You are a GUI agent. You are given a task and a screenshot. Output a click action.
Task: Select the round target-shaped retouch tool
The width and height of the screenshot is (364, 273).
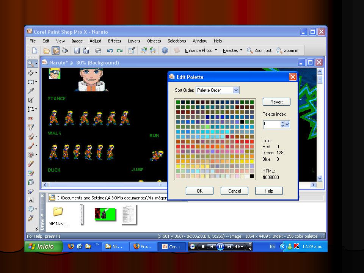[x=31, y=155]
